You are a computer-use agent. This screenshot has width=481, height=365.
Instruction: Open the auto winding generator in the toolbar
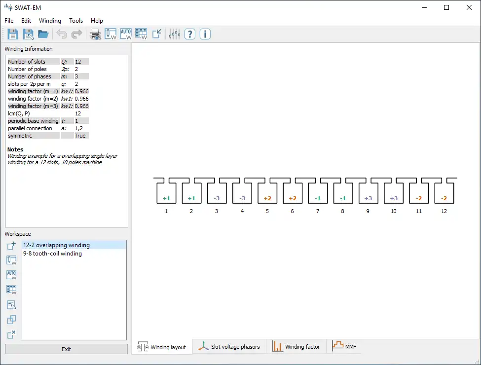tap(126, 34)
